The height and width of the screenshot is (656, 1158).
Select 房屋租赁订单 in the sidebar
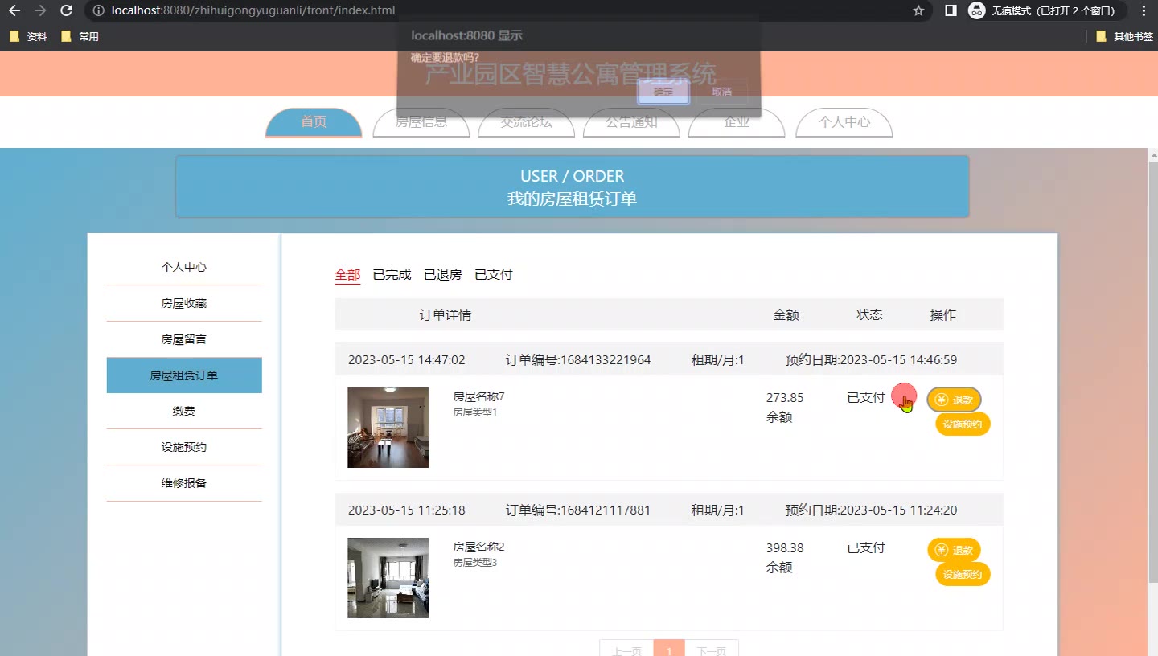pyautogui.click(x=184, y=375)
